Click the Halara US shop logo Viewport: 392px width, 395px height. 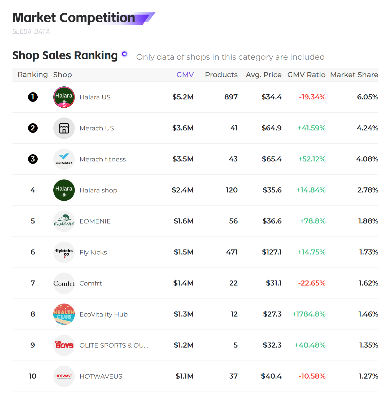coord(64,97)
